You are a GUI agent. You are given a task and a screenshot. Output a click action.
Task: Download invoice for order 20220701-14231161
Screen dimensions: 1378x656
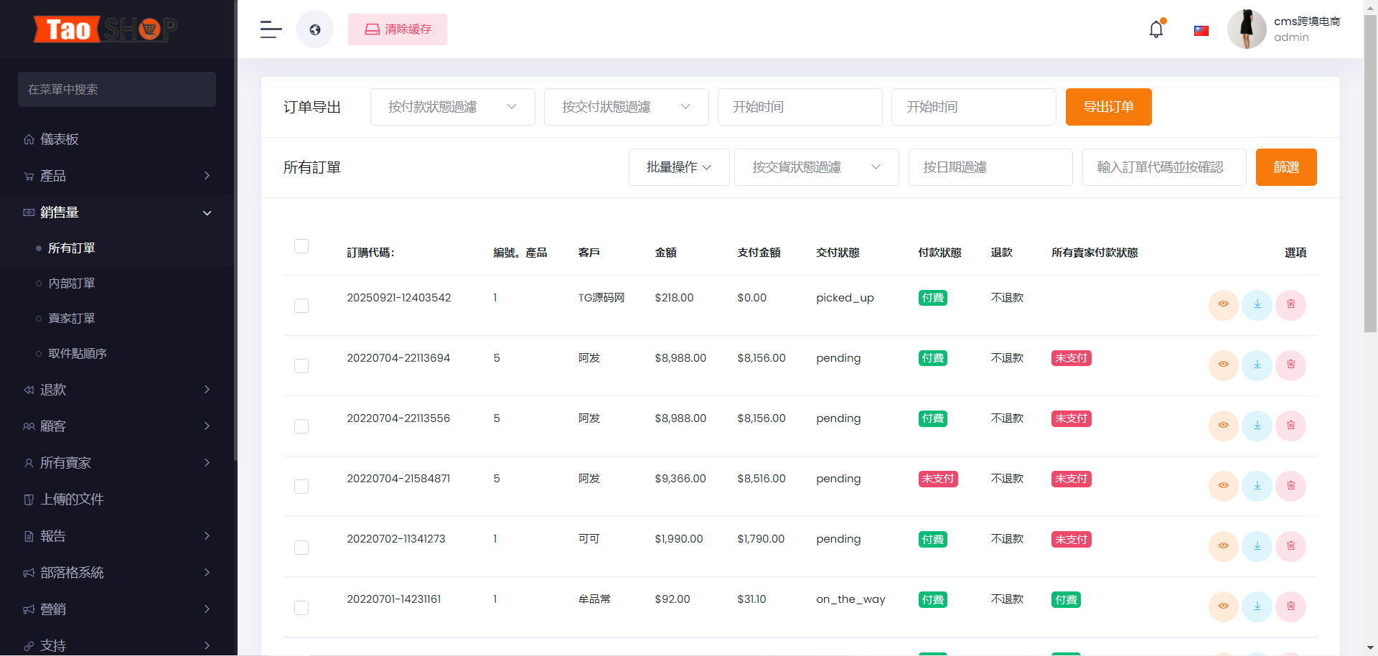[x=1257, y=606]
